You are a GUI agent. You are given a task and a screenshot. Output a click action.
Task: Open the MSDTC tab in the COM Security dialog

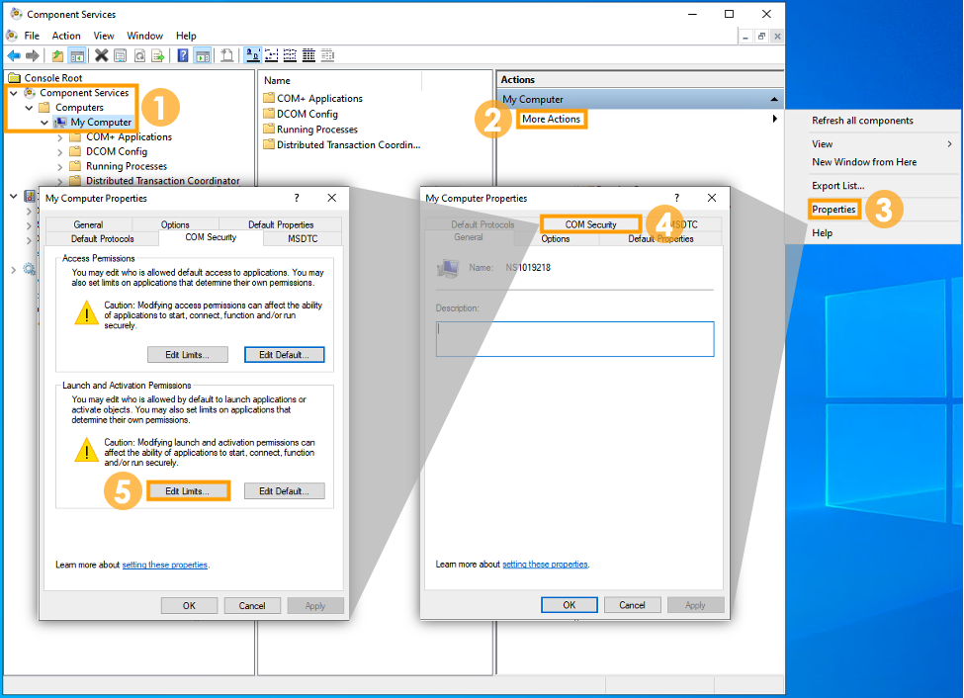click(x=303, y=238)
